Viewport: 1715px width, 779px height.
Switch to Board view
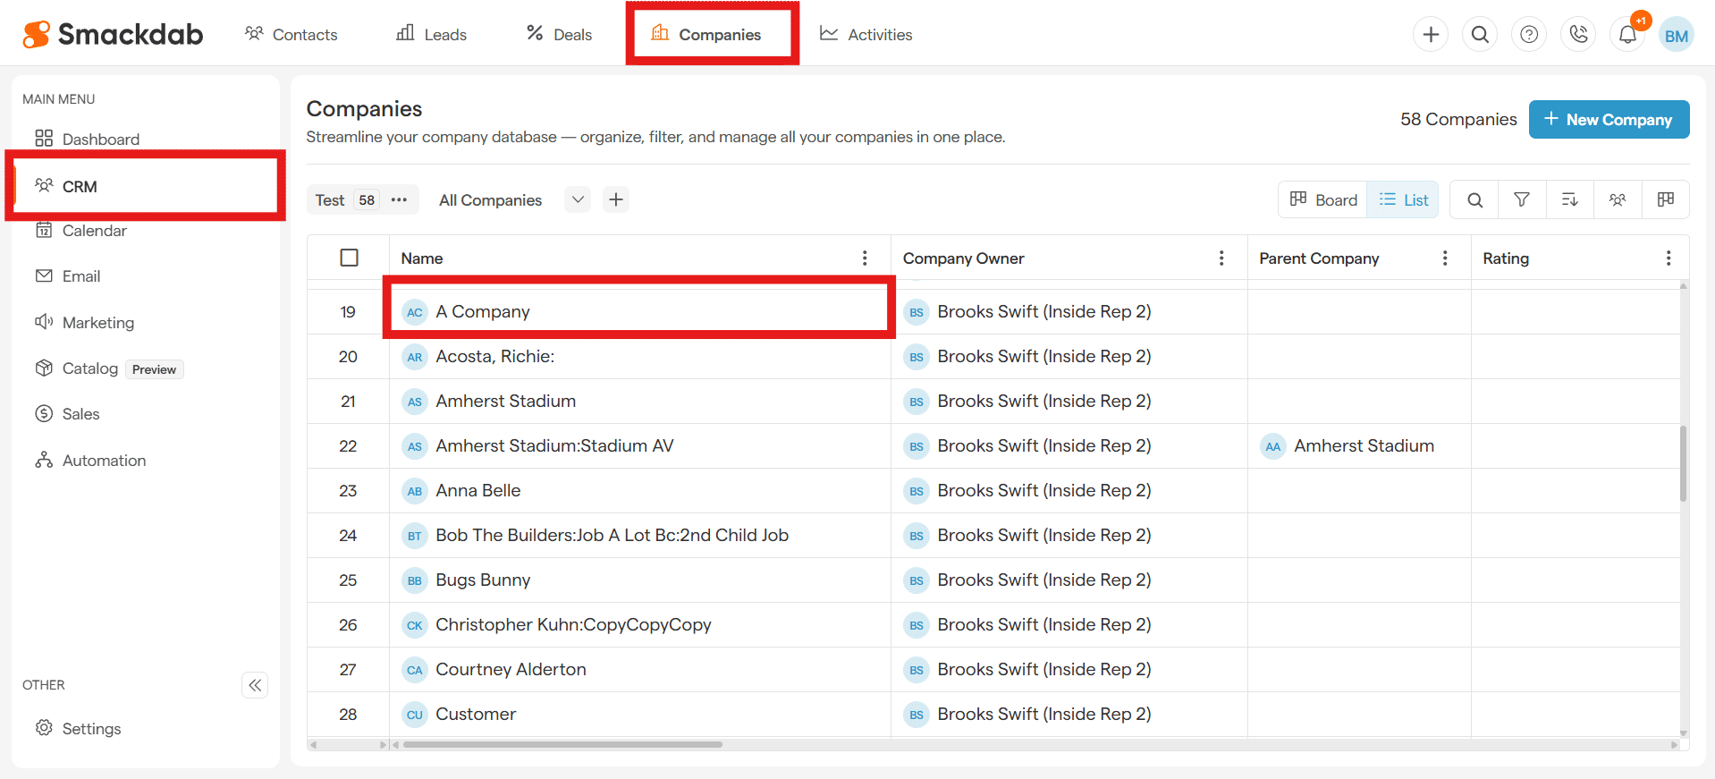coord(1323,200)
